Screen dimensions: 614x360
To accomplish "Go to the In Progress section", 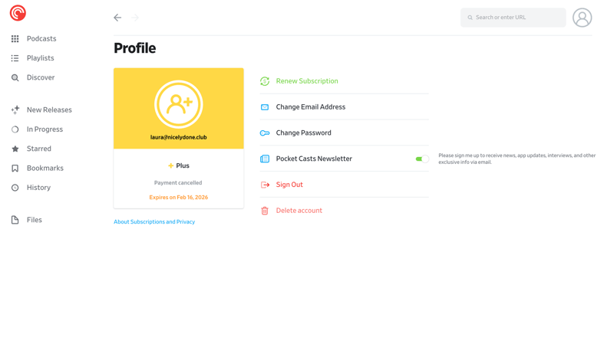I will pyautogui.click(x=45, y=129).
